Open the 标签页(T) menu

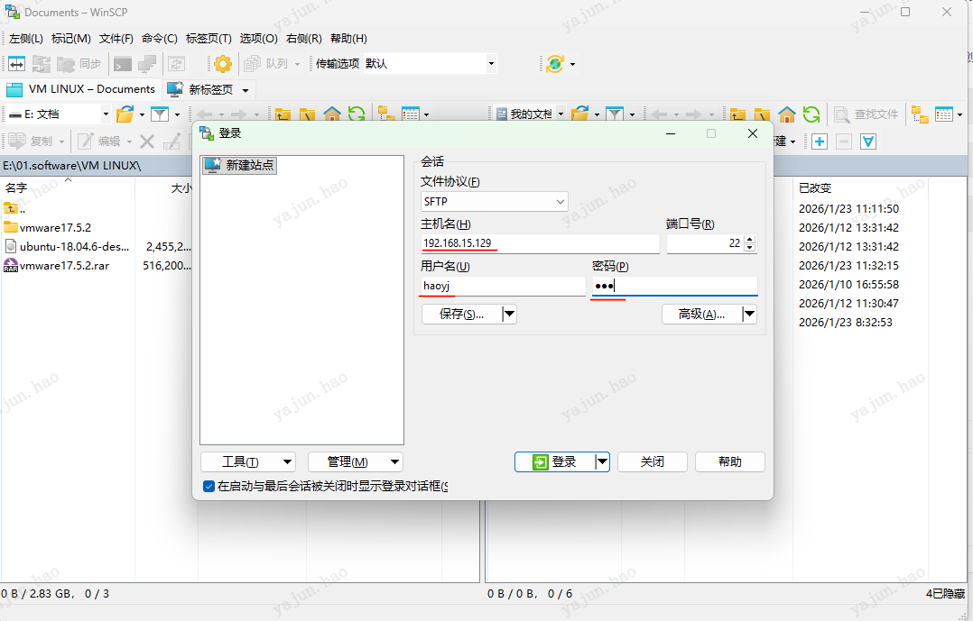[208, 39]
